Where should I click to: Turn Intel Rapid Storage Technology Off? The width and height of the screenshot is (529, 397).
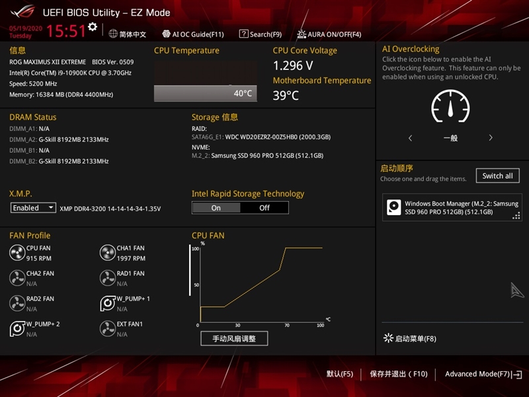point(264,207)
